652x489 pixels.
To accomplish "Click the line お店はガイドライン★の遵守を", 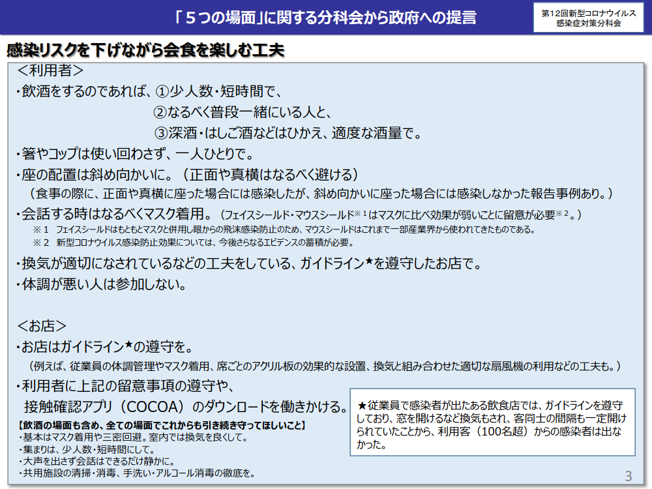I will pyautogui.click(x=104, y=347).
